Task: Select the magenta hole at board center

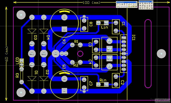Action: click(80, 53)
